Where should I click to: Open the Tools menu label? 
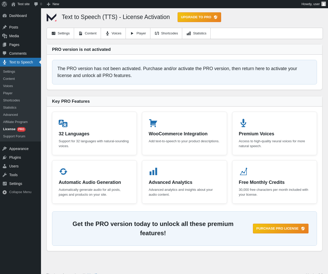[x=13, y=175]
